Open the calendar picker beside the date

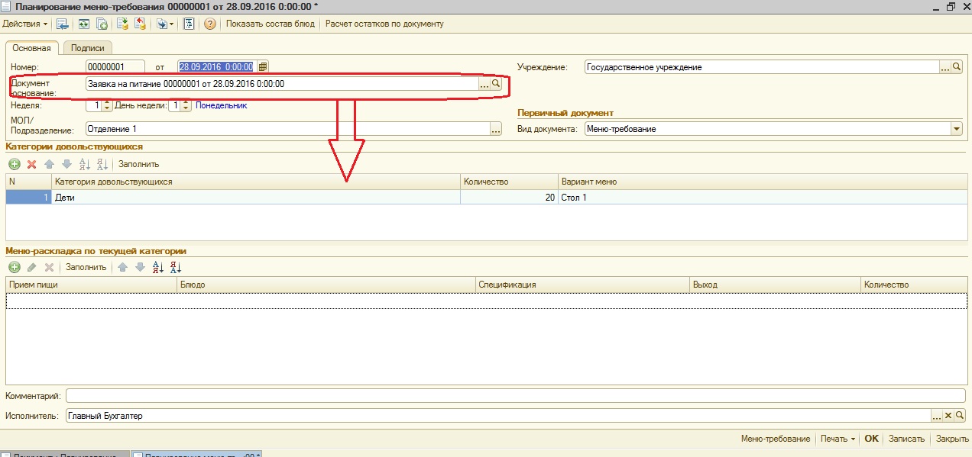click(x=263, y=67)
